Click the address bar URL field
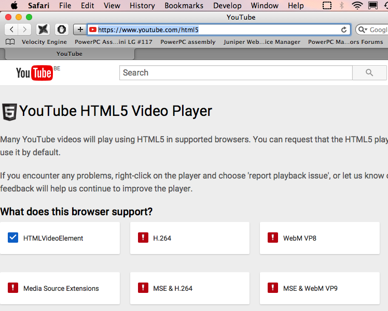Image resolution: width=388 pixels, height=311 pixels. 219,29
